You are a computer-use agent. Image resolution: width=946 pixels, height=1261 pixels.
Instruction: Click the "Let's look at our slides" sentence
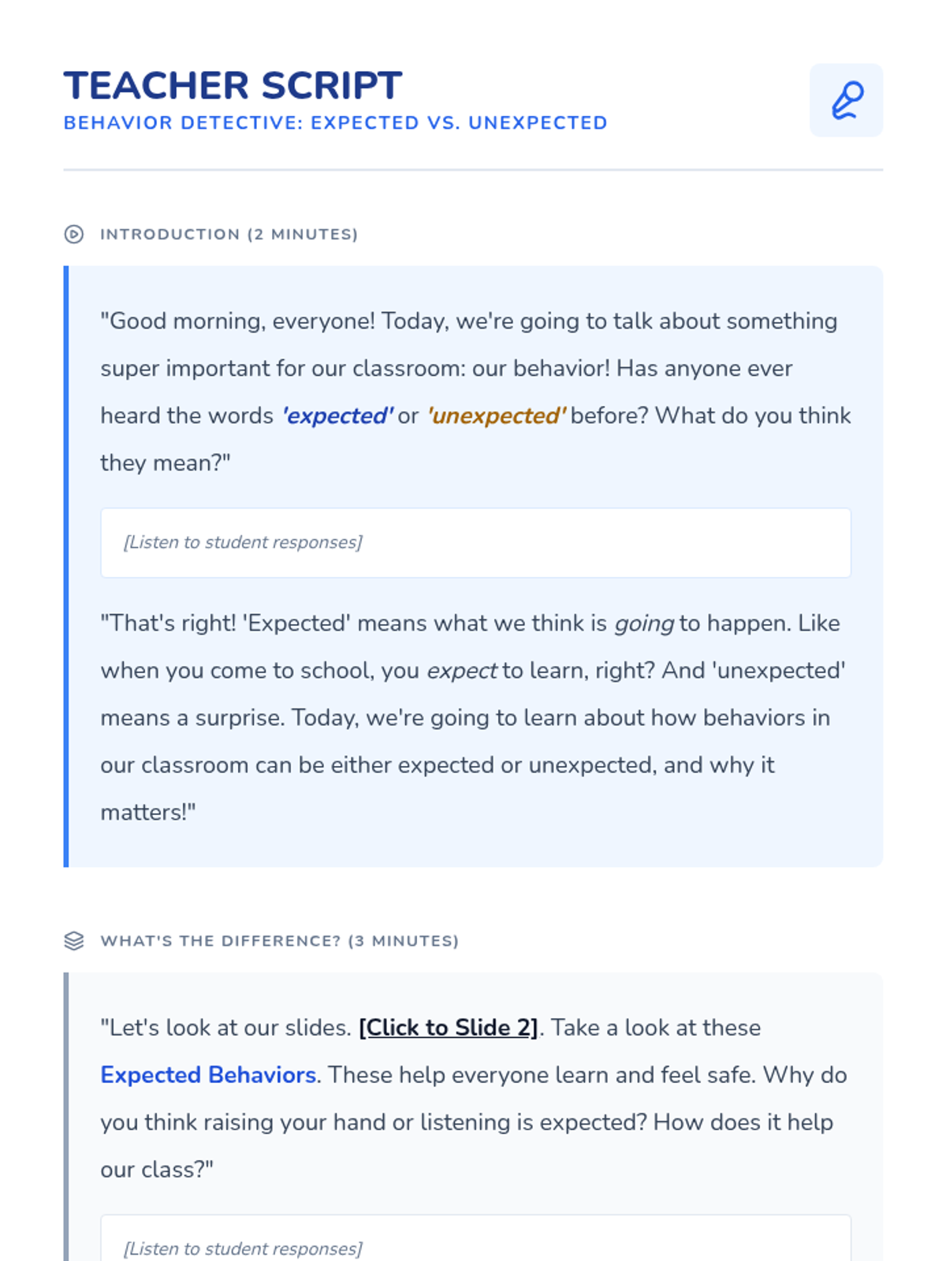pyautogui.click(x=225, y=1028)
